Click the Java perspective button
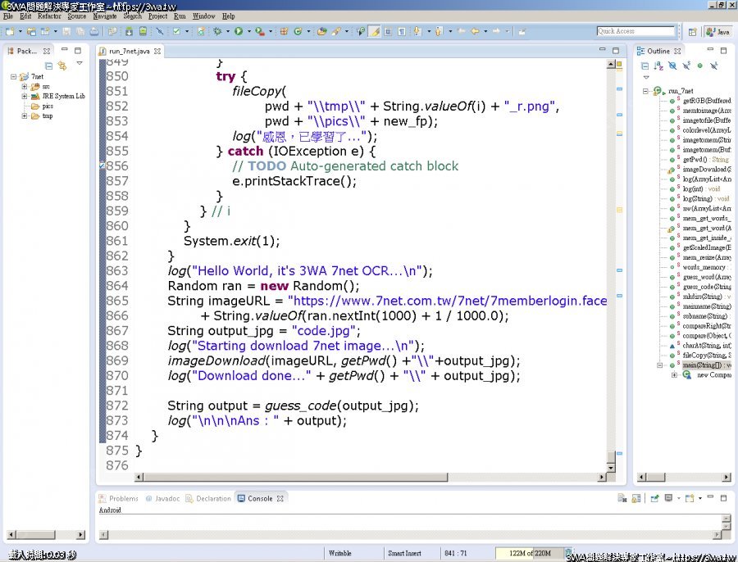The image size is (738, 562). point(718,32)
